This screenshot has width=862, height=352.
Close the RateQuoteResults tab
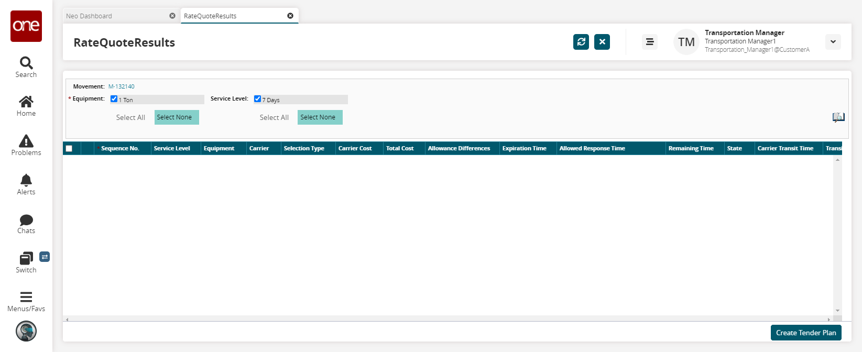pyautogui.click(x=290, y=16)
